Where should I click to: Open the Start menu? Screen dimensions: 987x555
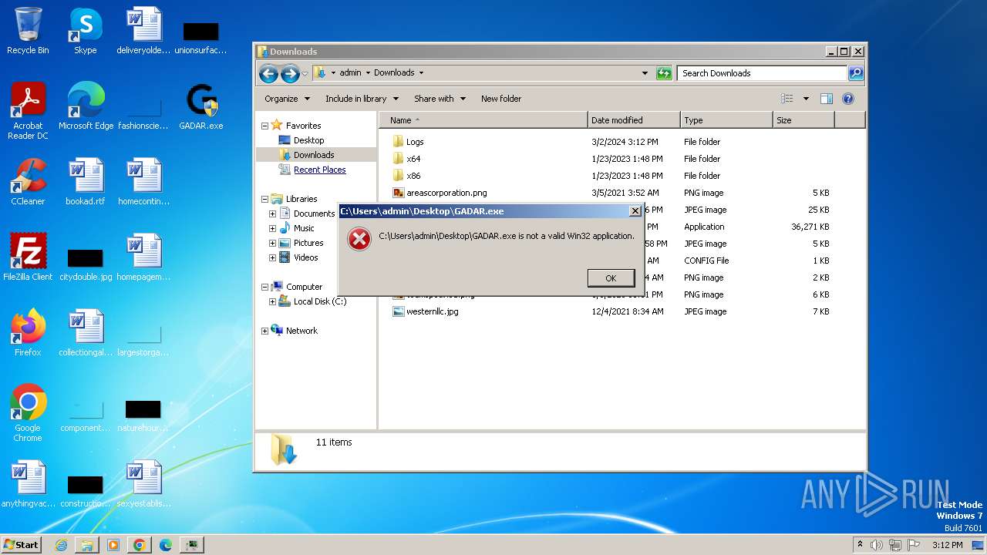(x=22, y=544)
